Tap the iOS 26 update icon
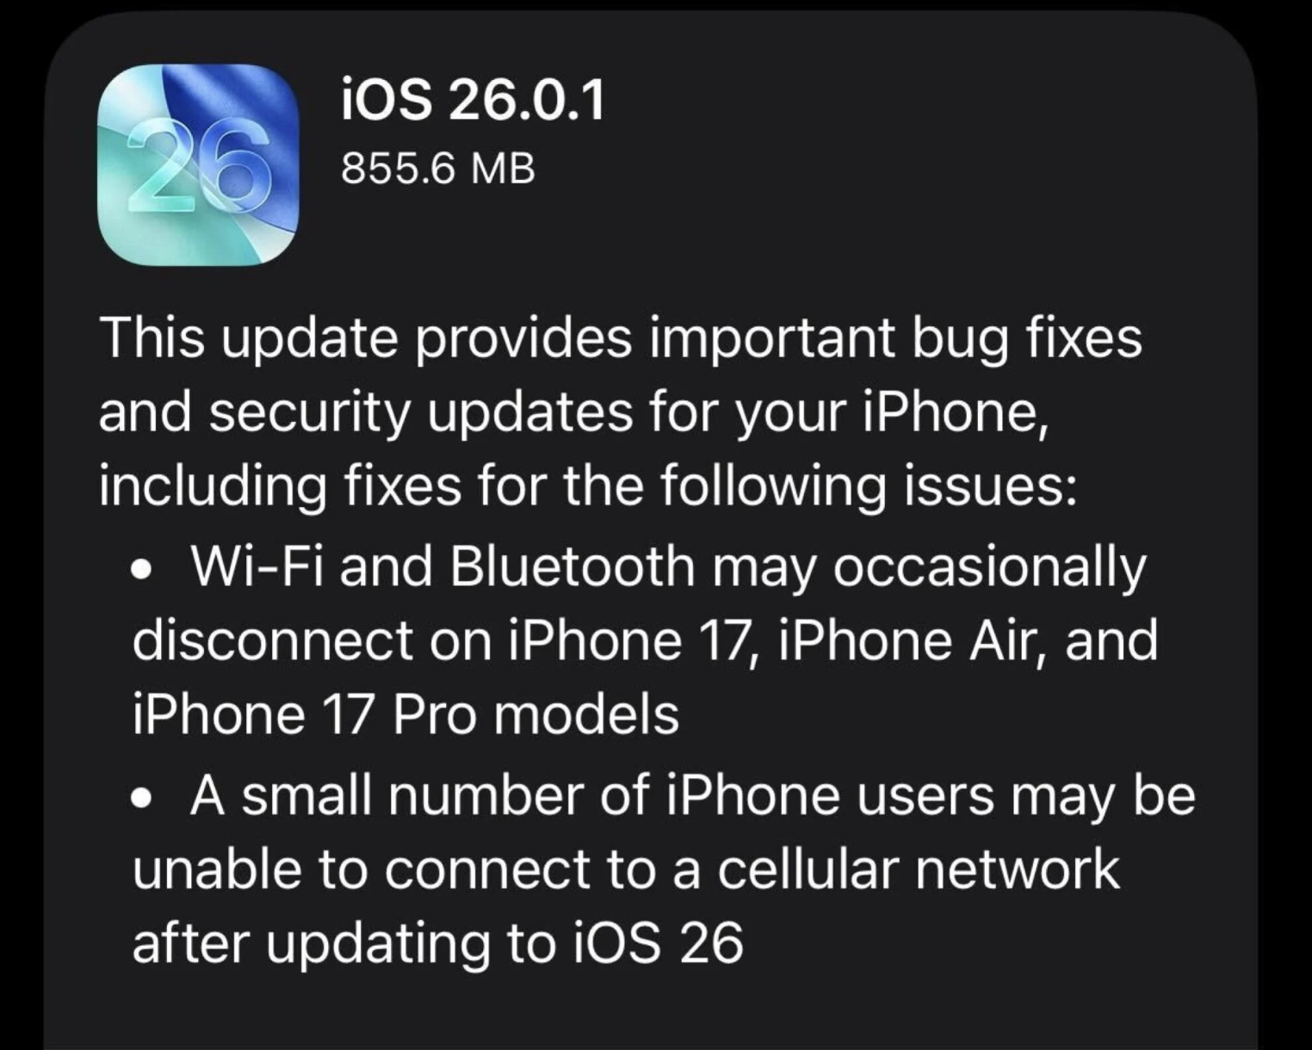Screen dimensions: 1312x1050 pos(199,164)
